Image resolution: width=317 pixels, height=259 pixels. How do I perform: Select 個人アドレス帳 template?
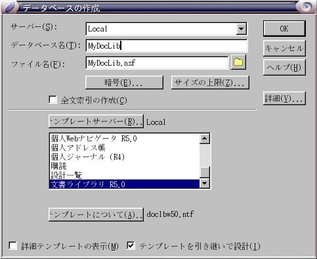click(x=125, y=148)
